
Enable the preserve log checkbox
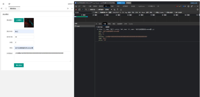click(89, 10)
